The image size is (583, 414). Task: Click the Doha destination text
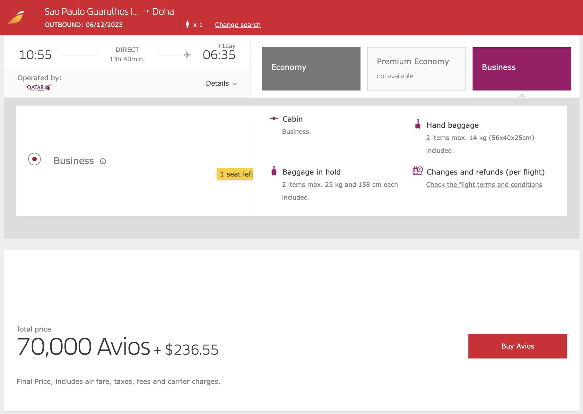(x=163, y=12)
